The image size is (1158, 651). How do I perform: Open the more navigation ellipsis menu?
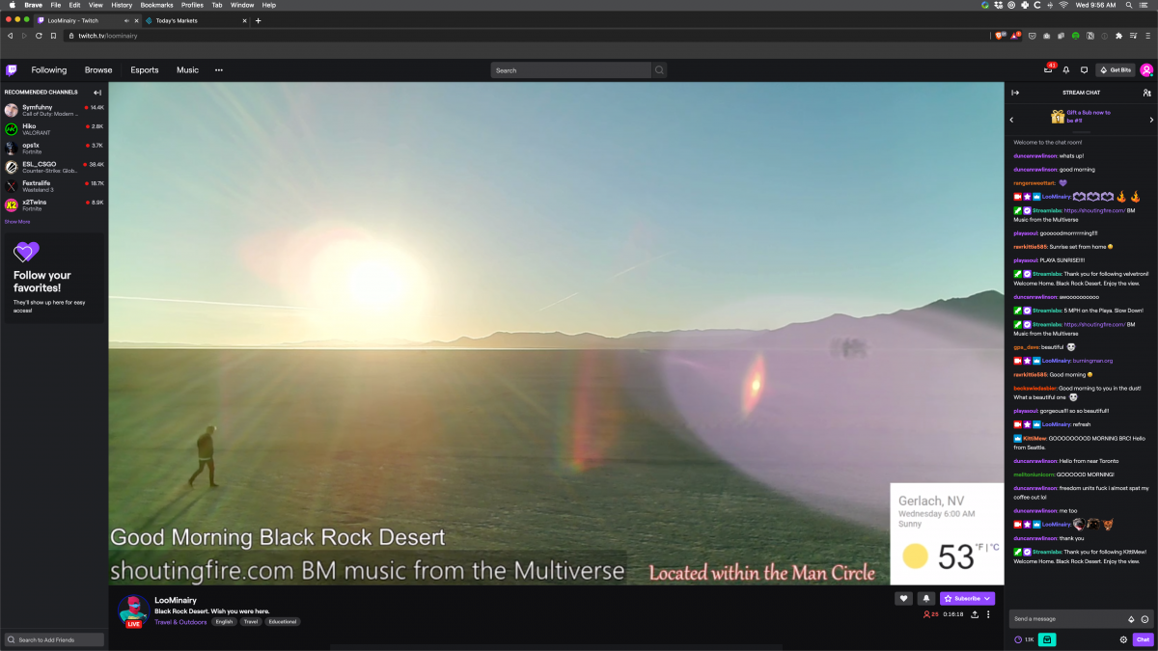(x=219, y=69)
